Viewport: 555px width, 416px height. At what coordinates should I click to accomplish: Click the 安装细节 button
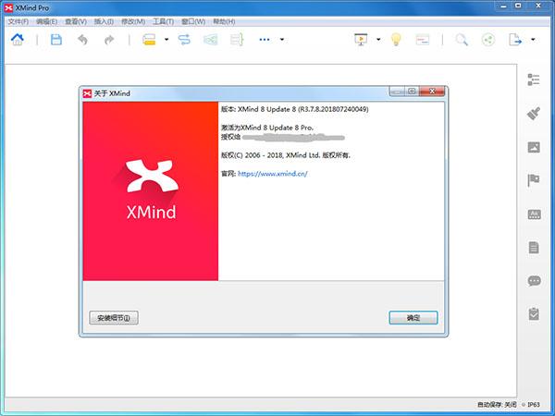[x=114, y=318]
